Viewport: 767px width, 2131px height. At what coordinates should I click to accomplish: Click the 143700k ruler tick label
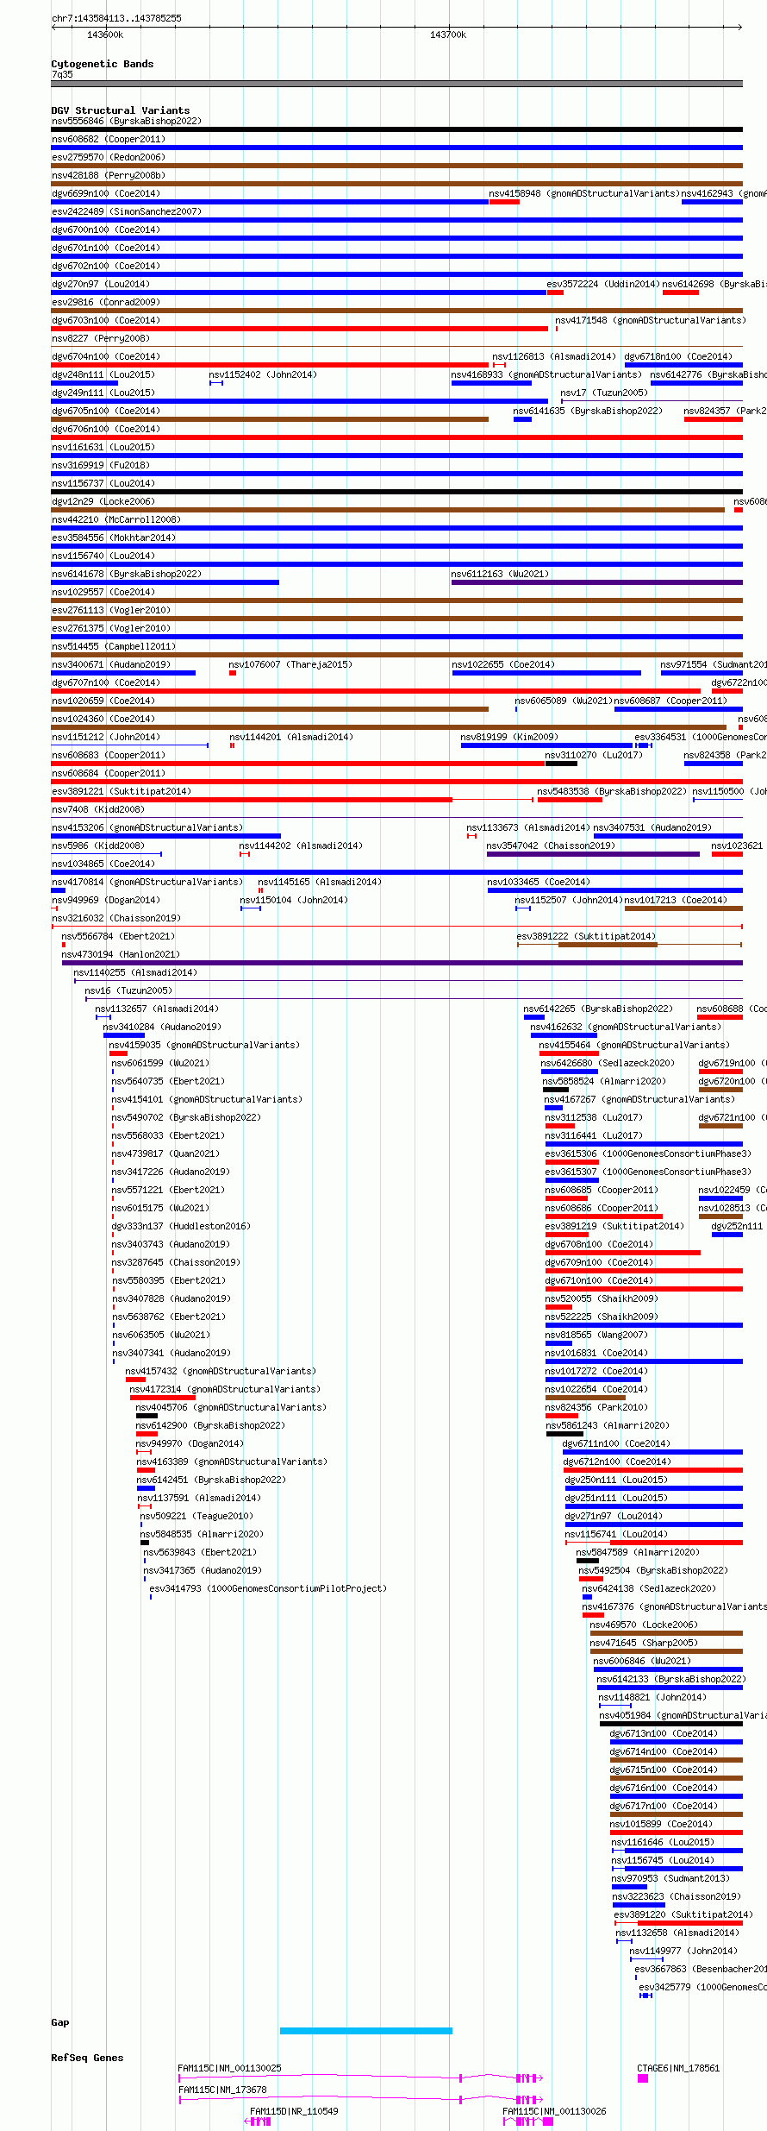[x=448, y=35]
